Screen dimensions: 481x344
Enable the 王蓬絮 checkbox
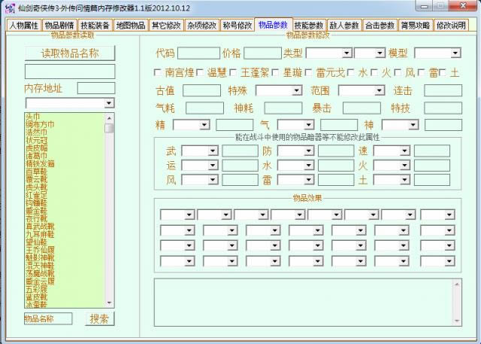[x=233, y=73]
